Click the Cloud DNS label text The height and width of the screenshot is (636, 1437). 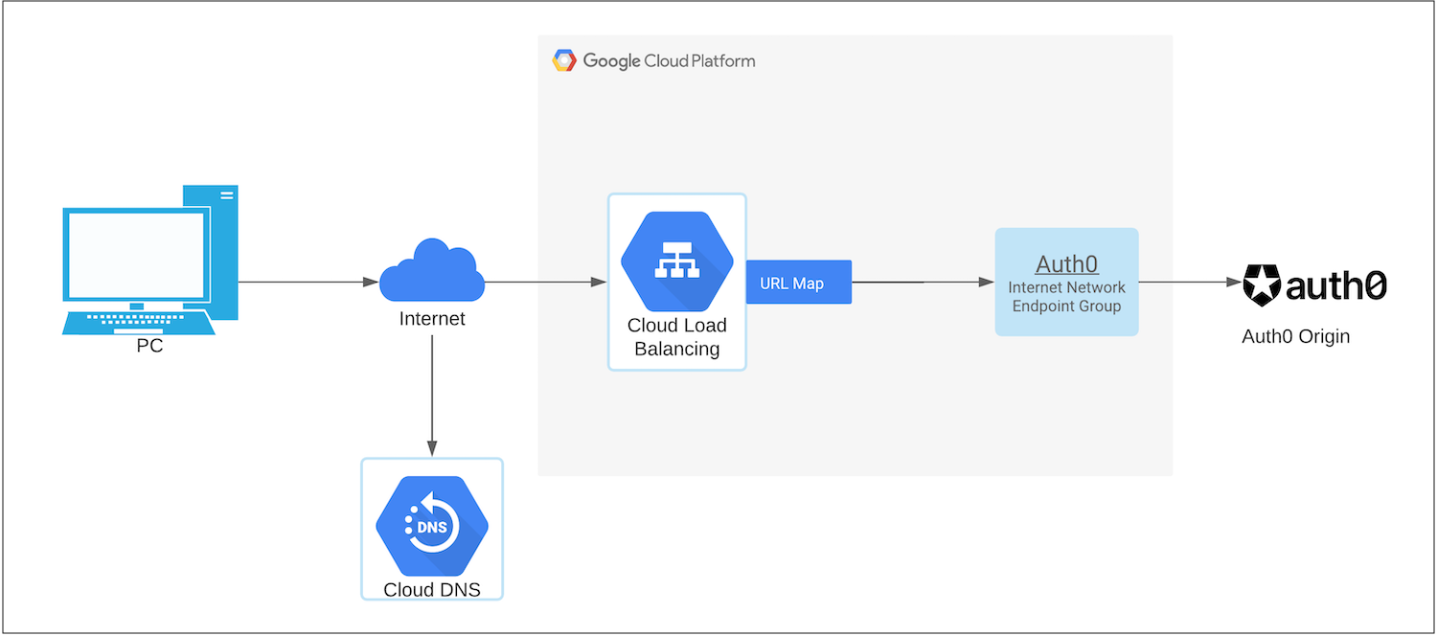click(432, 590)
